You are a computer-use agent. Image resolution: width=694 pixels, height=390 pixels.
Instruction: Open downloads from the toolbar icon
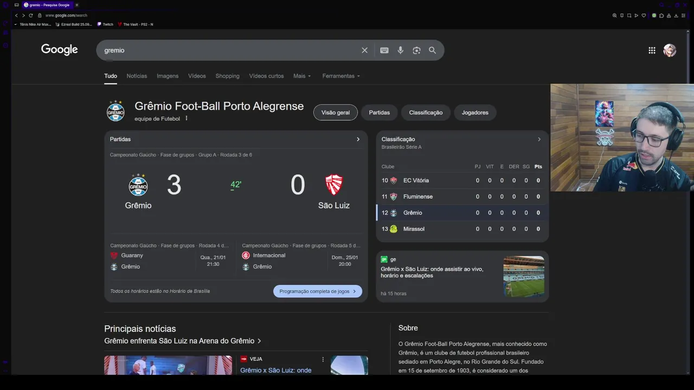(675, 16)
